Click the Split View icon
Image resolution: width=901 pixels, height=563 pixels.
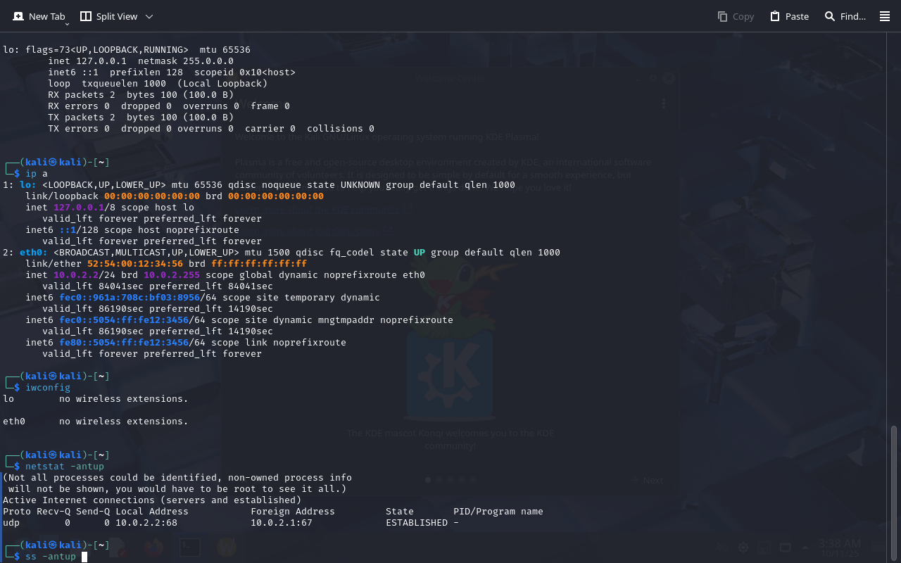[x=86, y=16]
